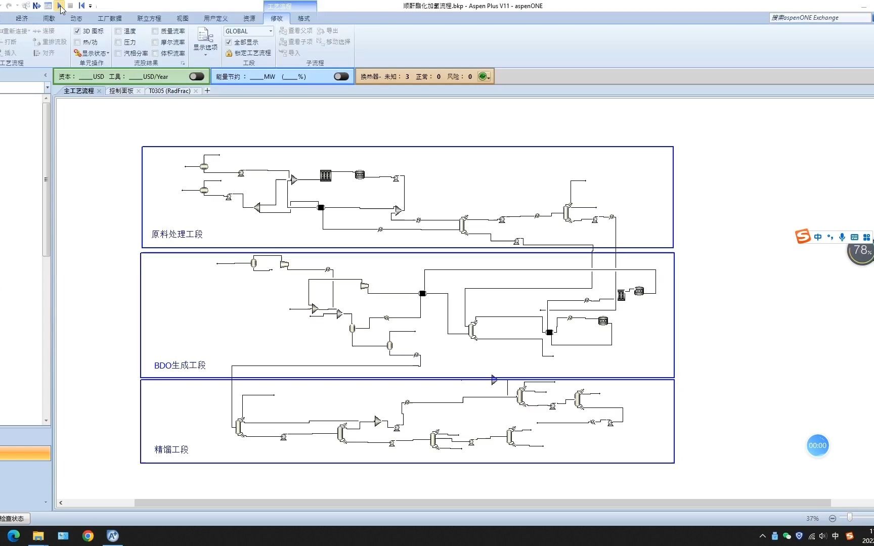Enable the 摩尔流率 checkbox
Screen dimensions: 874x546
click(155, 42)
